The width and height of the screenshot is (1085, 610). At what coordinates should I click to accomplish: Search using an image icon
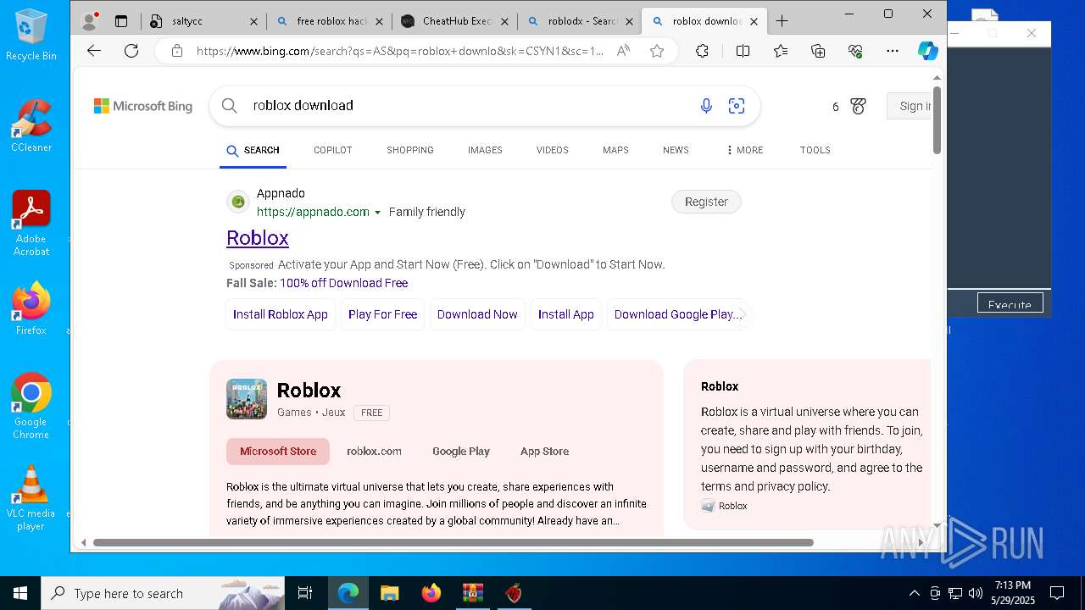tap(737, 106)
